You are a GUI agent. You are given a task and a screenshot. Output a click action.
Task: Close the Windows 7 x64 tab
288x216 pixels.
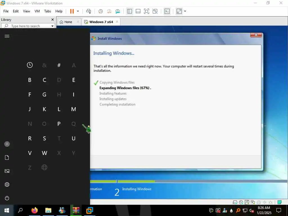pyautogui.click(x=117, y=22)
